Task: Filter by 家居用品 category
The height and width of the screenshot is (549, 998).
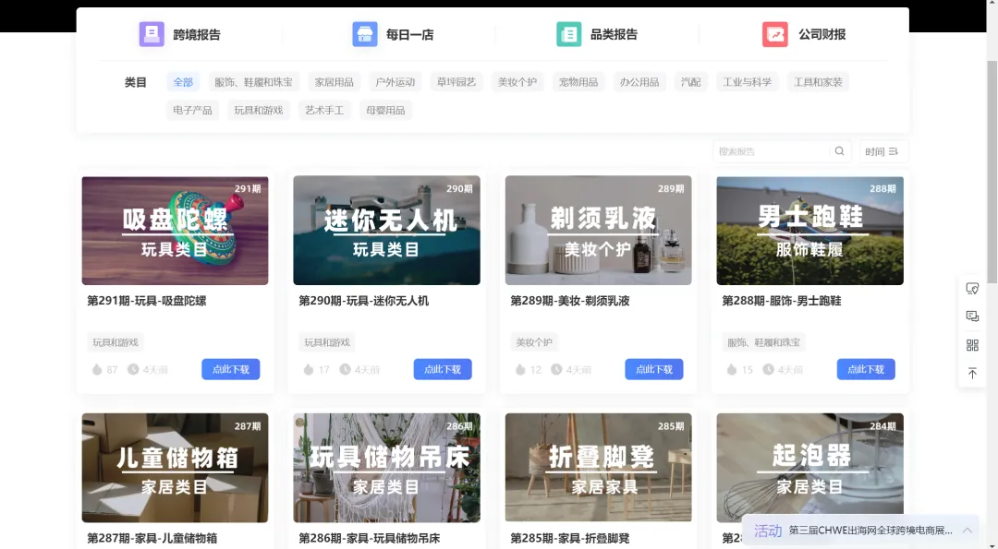Action: click(x=335, y=82)
